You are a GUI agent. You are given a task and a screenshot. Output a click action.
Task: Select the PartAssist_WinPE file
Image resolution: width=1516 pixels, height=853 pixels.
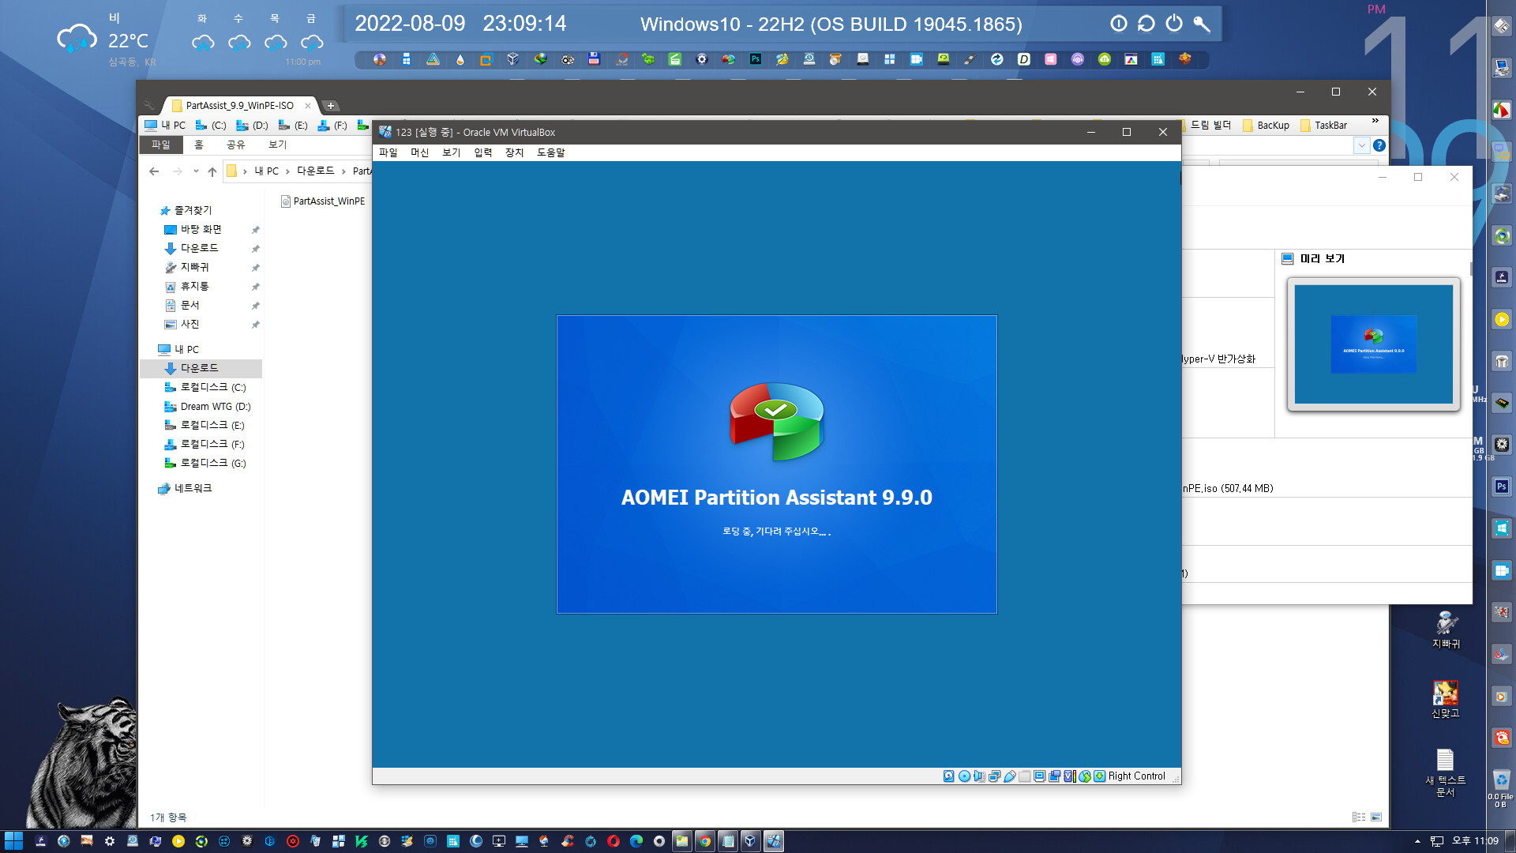(323, 201)
